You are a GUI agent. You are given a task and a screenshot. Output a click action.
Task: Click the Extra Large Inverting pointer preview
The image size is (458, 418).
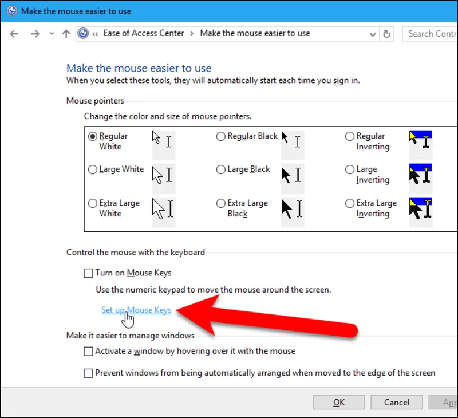[421, 212]
